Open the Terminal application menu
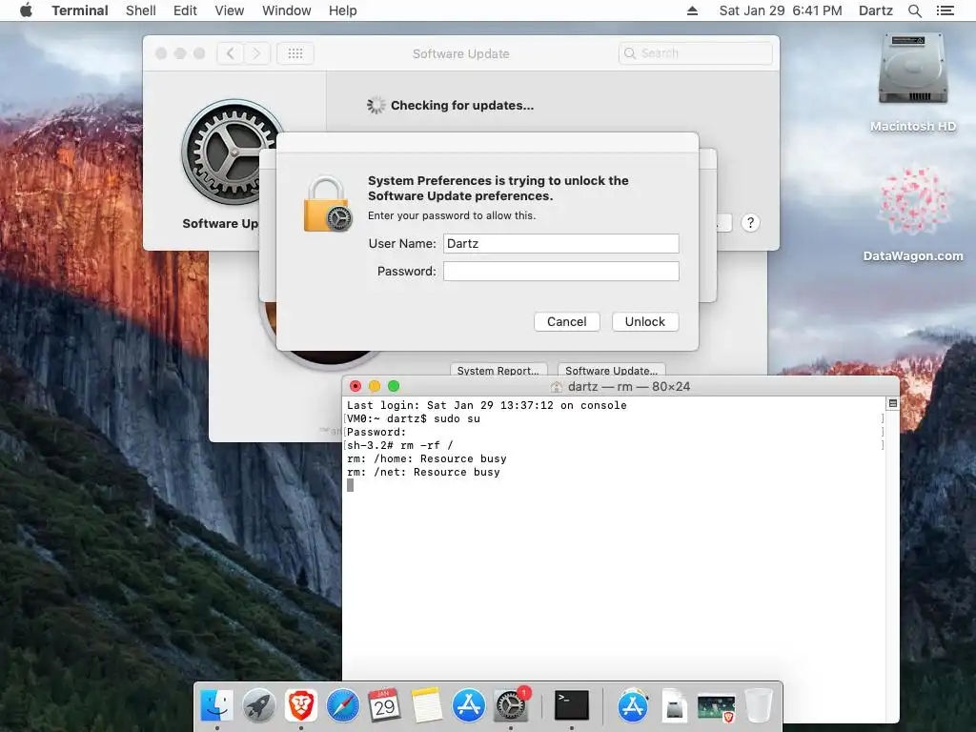Viewport: 976px width, 732px height. pyautogui.click(x=80, y=10)
